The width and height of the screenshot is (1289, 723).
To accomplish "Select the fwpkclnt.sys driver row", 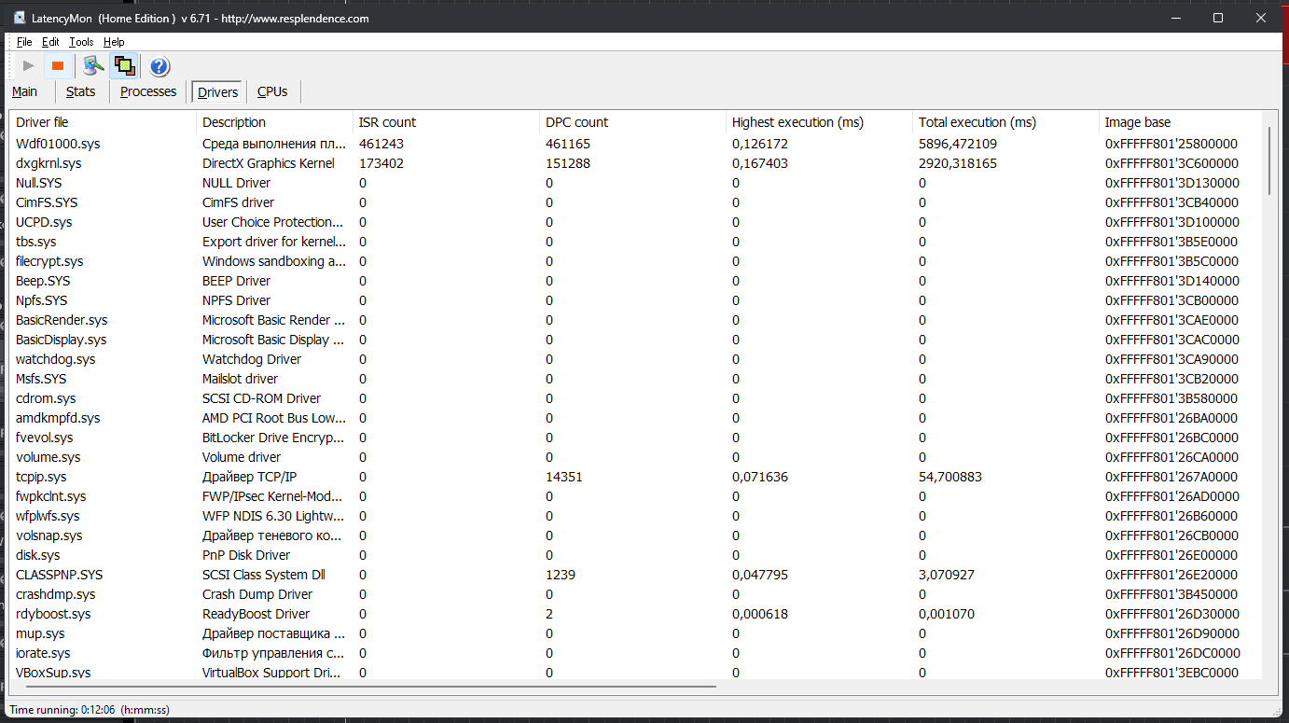I will pyautogui.click(x=635, y=496).
